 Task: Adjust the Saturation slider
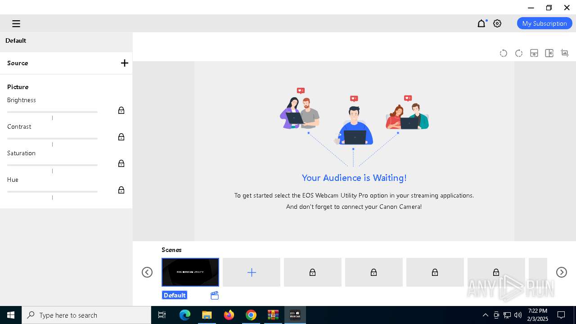click(x=52, y=165)
